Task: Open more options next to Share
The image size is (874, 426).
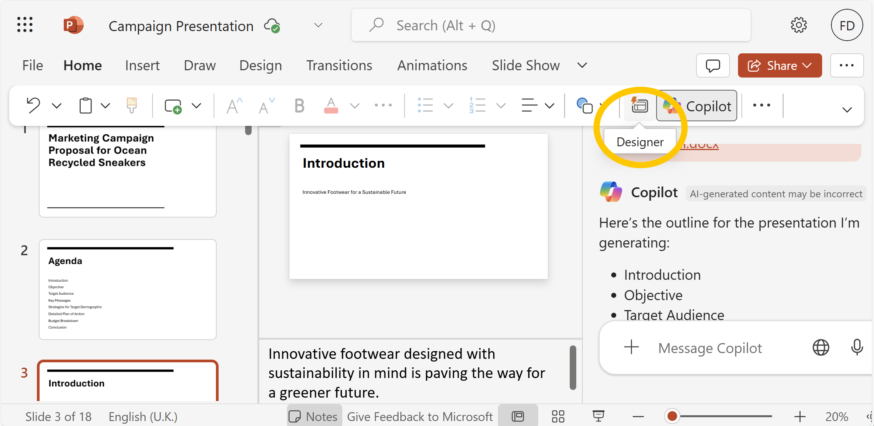Action: pyautogui.click(x=847, y=66)
